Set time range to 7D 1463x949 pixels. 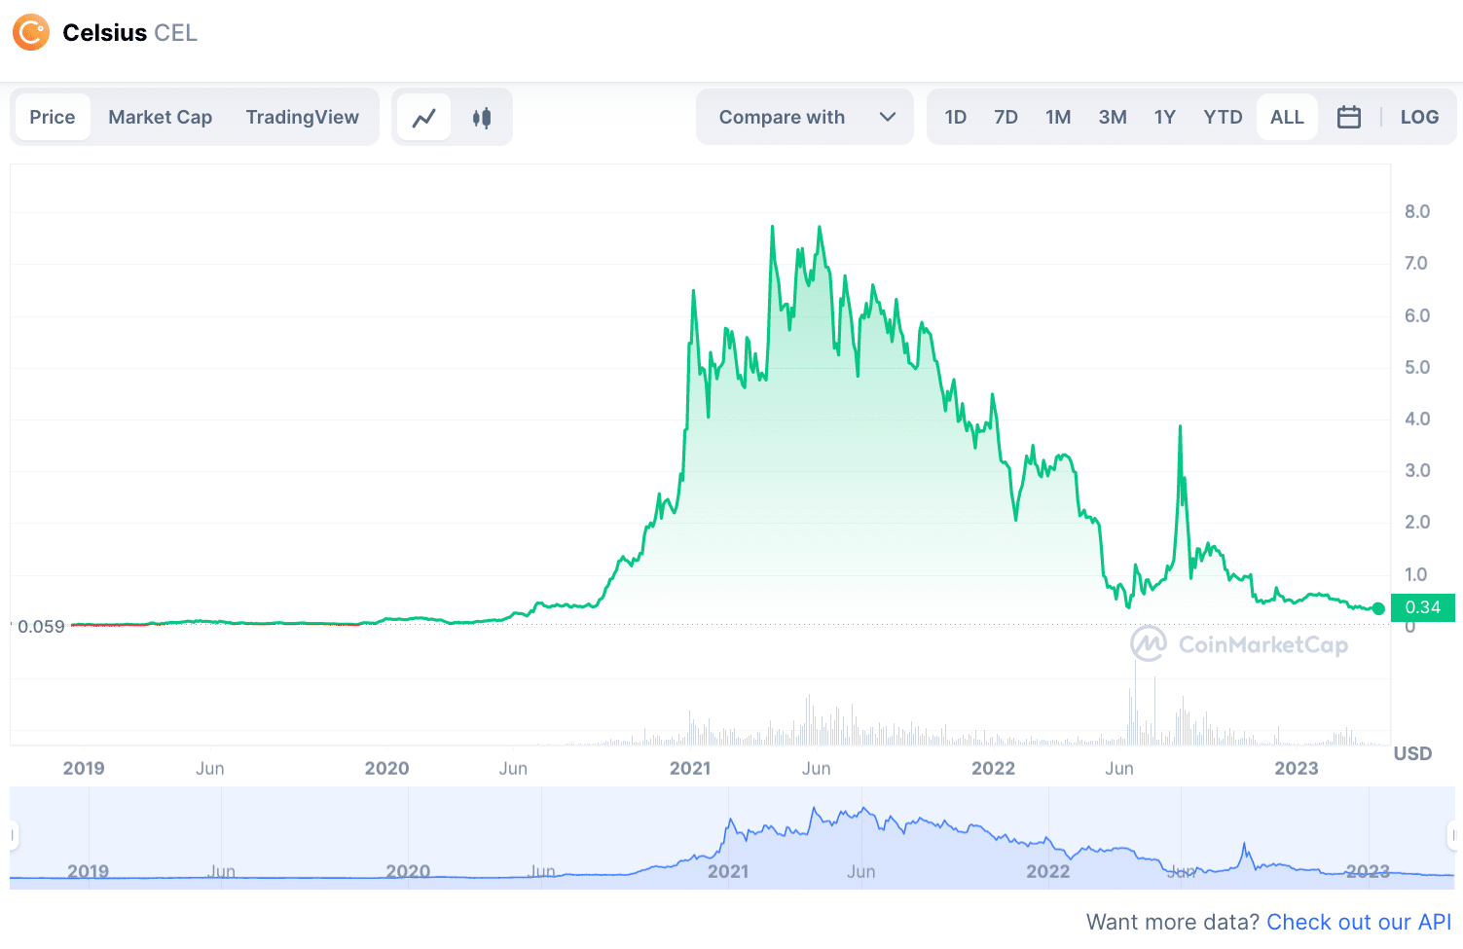[x=1006, y=117]
